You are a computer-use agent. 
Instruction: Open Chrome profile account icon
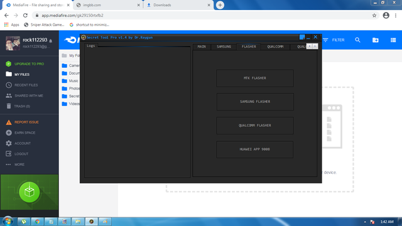coord(386,15)
